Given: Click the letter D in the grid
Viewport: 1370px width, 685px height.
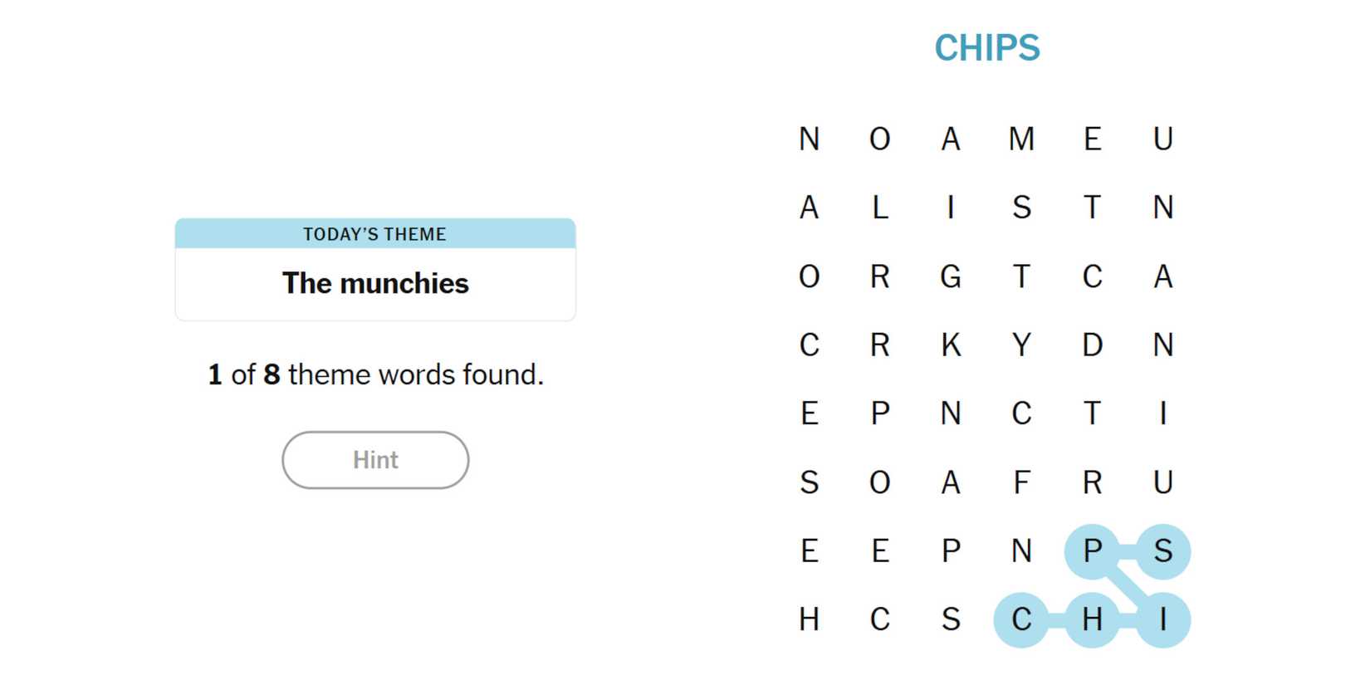Looking at the screenshot, I should tap(1092, 345).
